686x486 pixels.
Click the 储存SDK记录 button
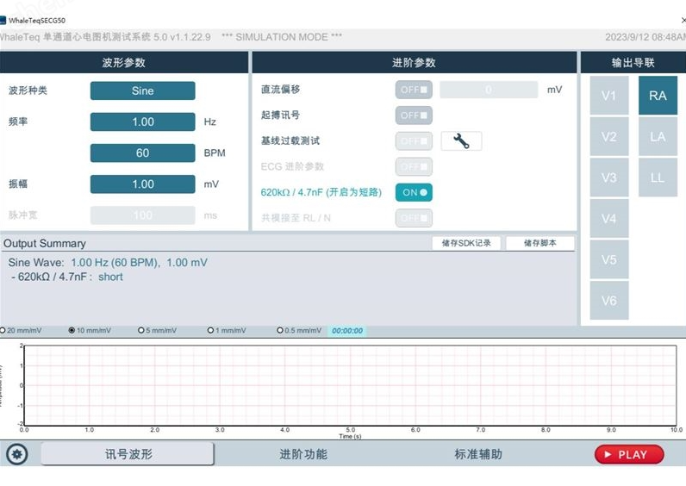pos(466,244)
